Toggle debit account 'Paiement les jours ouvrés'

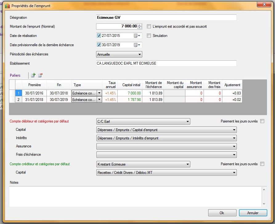[x=262, y=121]
